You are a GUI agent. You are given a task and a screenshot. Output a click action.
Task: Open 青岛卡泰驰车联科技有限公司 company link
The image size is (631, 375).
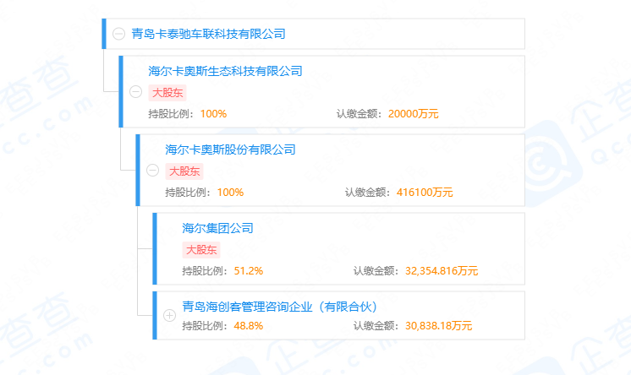pyautogui.click(x=208, y=35)
